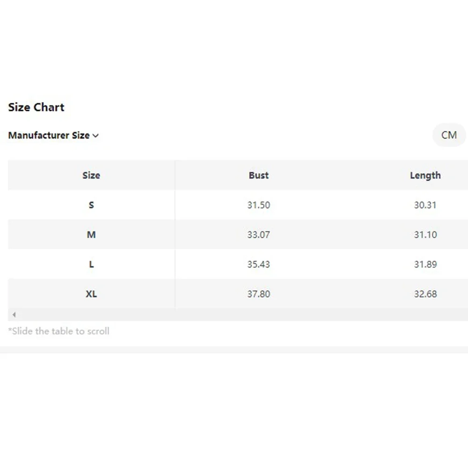Click bust value 31.50 for size S
The image size is (468, 468).
point(259,205)
